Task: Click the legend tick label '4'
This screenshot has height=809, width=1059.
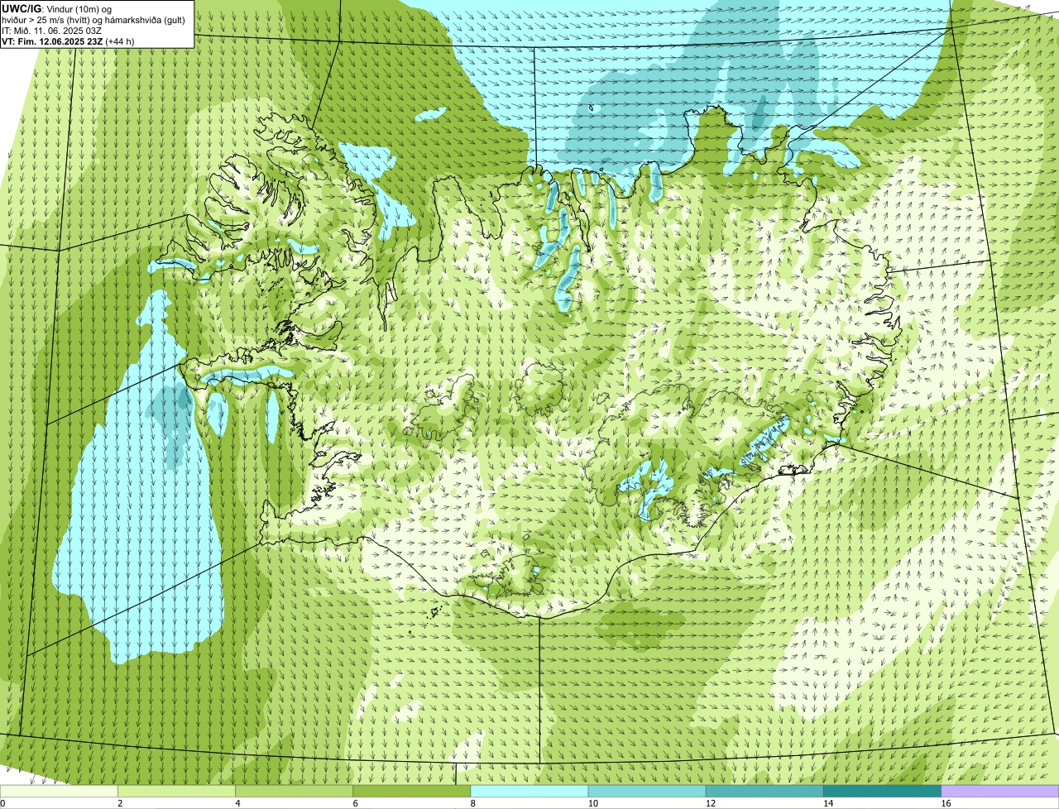Action: [237, 802]
